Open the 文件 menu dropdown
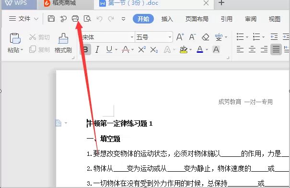This screenshot has width=290, height=188. coord(23,19)
